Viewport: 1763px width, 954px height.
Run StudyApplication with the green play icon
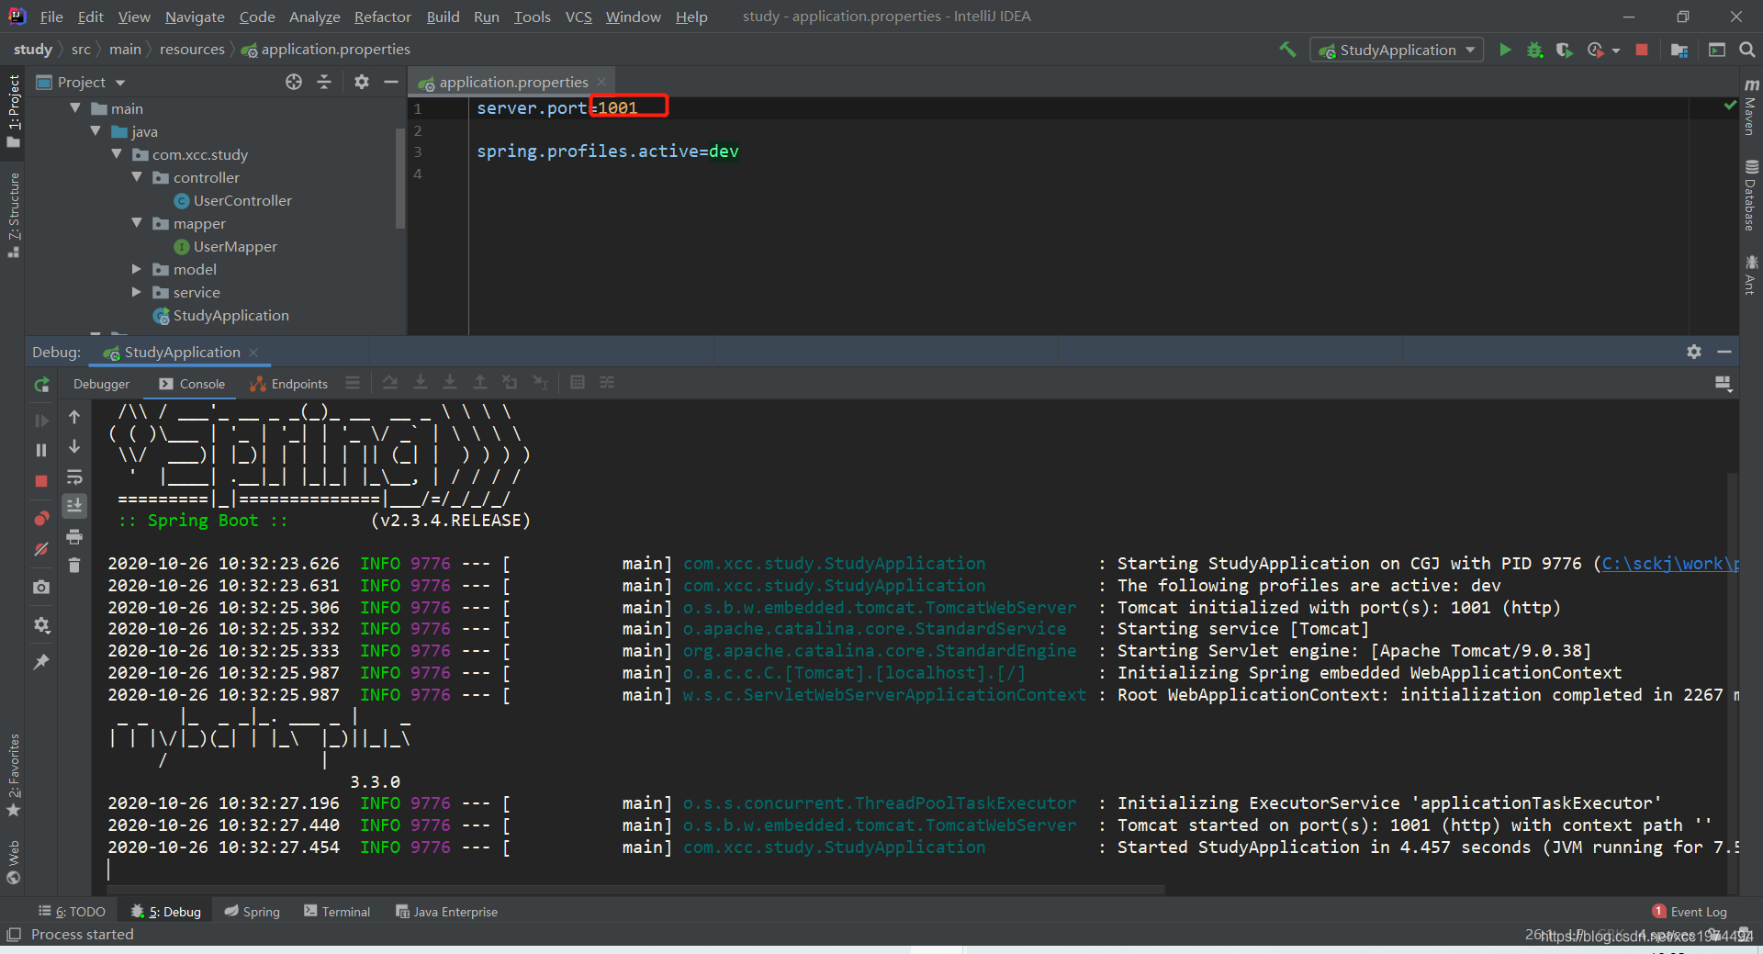(x=1505, y=50)
